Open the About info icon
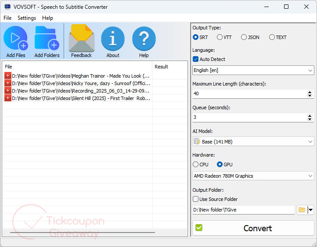Image resolution: width=317 pixels, height=247 pixels. coord(113,38)
